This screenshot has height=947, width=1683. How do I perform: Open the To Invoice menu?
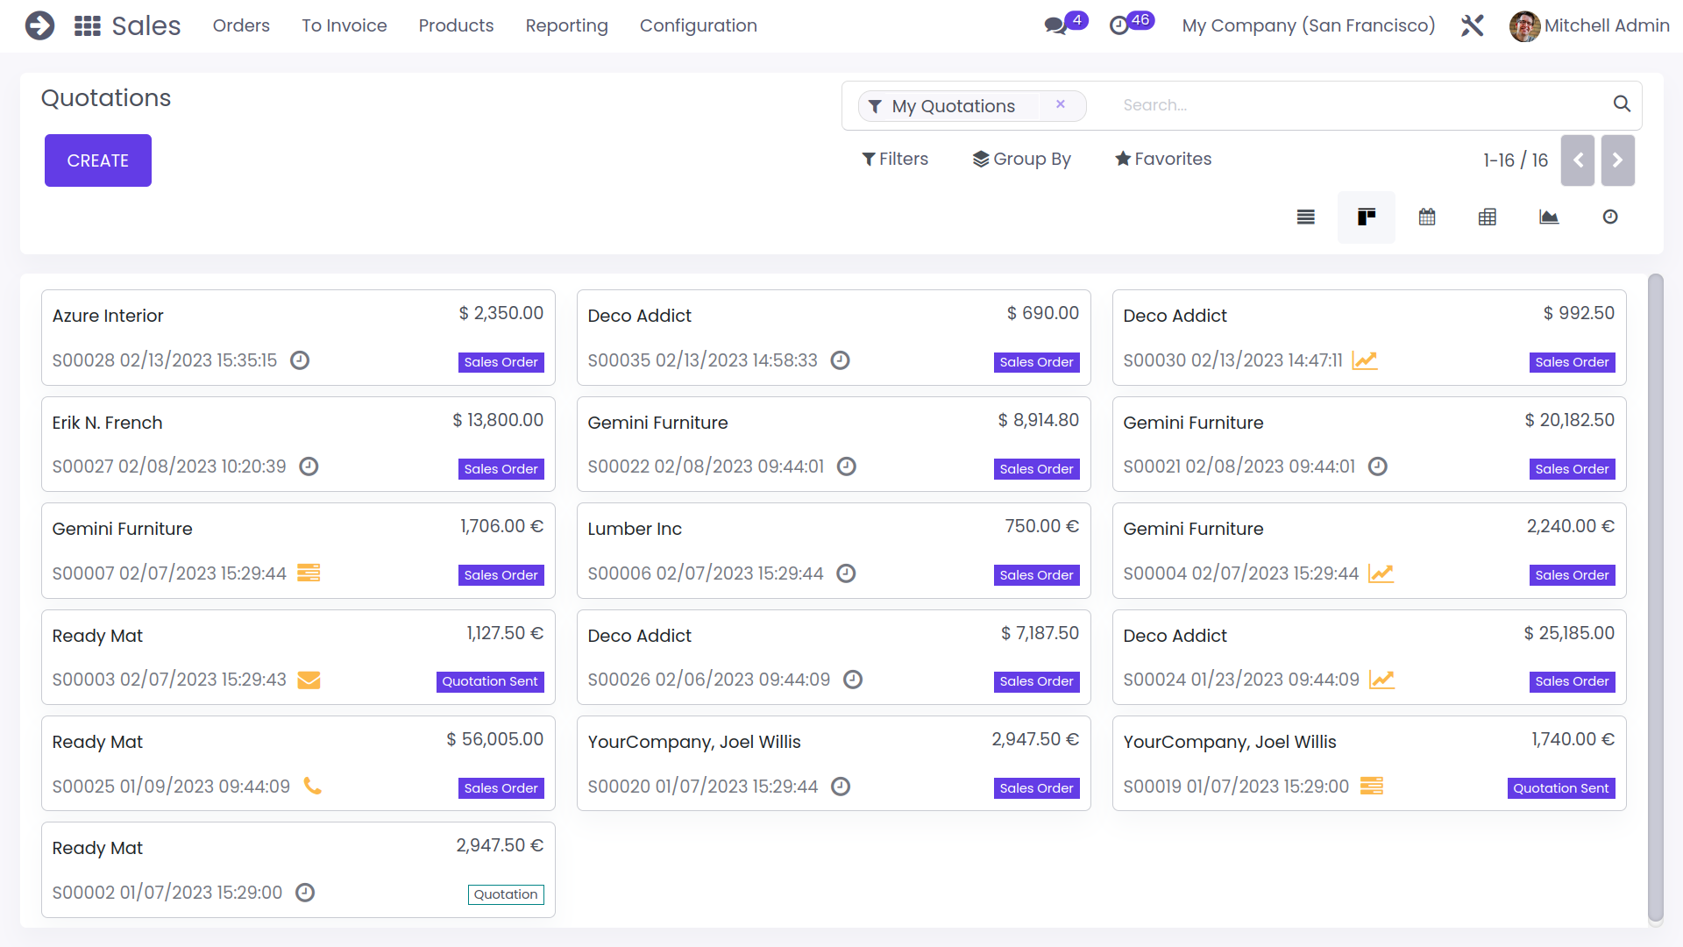click(x=344, y=25)
